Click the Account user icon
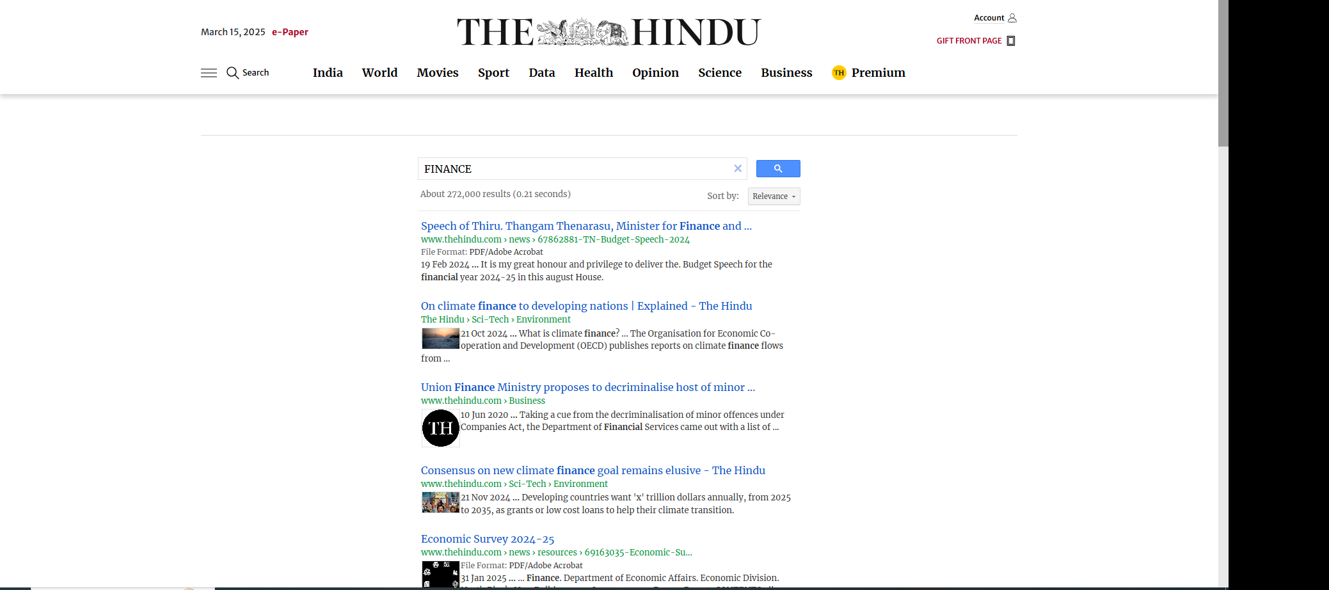The height and width of the screenshot is (590, 1329). click(x=1012, y=18)
